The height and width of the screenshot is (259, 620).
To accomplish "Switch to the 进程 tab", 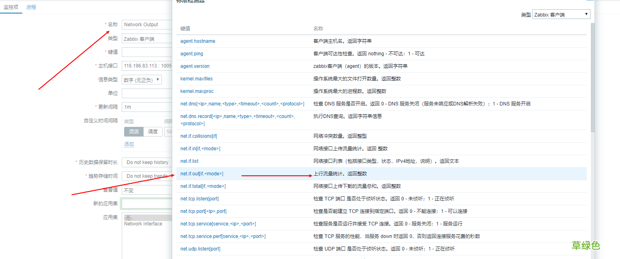I will 31,7.
